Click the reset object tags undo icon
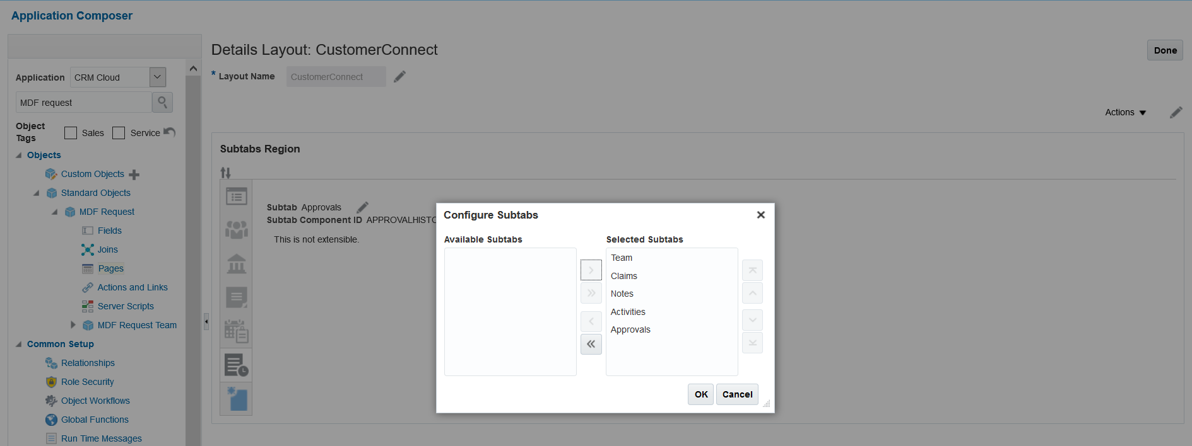Screen dimensions: 1192x446 pyautogui.click(x=169, y=132)
